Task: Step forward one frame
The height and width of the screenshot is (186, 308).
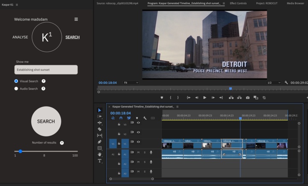Action: click(x=213, y=97)
